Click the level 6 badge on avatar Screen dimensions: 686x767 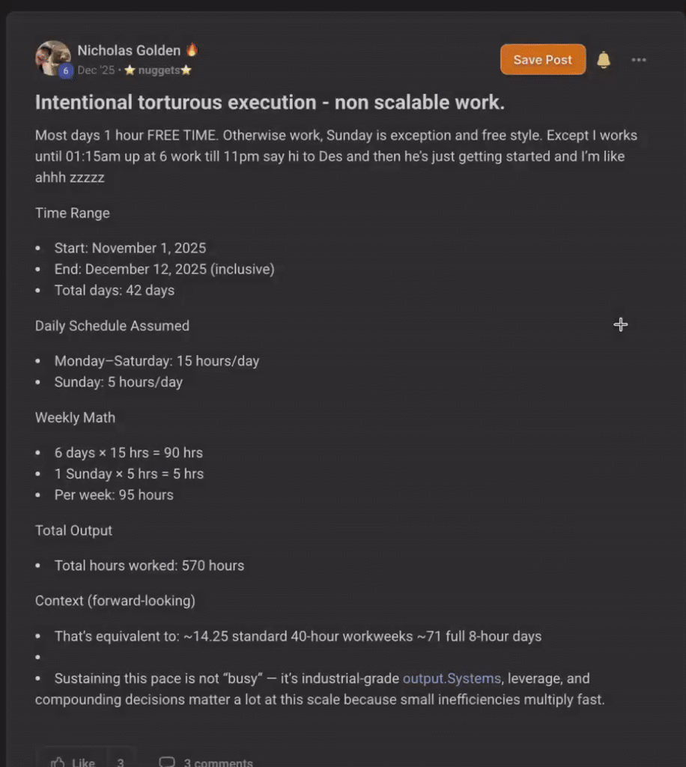(x=66, y=70)
